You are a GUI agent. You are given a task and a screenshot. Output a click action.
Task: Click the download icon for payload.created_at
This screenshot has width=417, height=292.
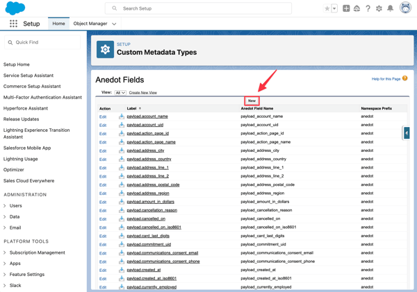pos(121,270)
